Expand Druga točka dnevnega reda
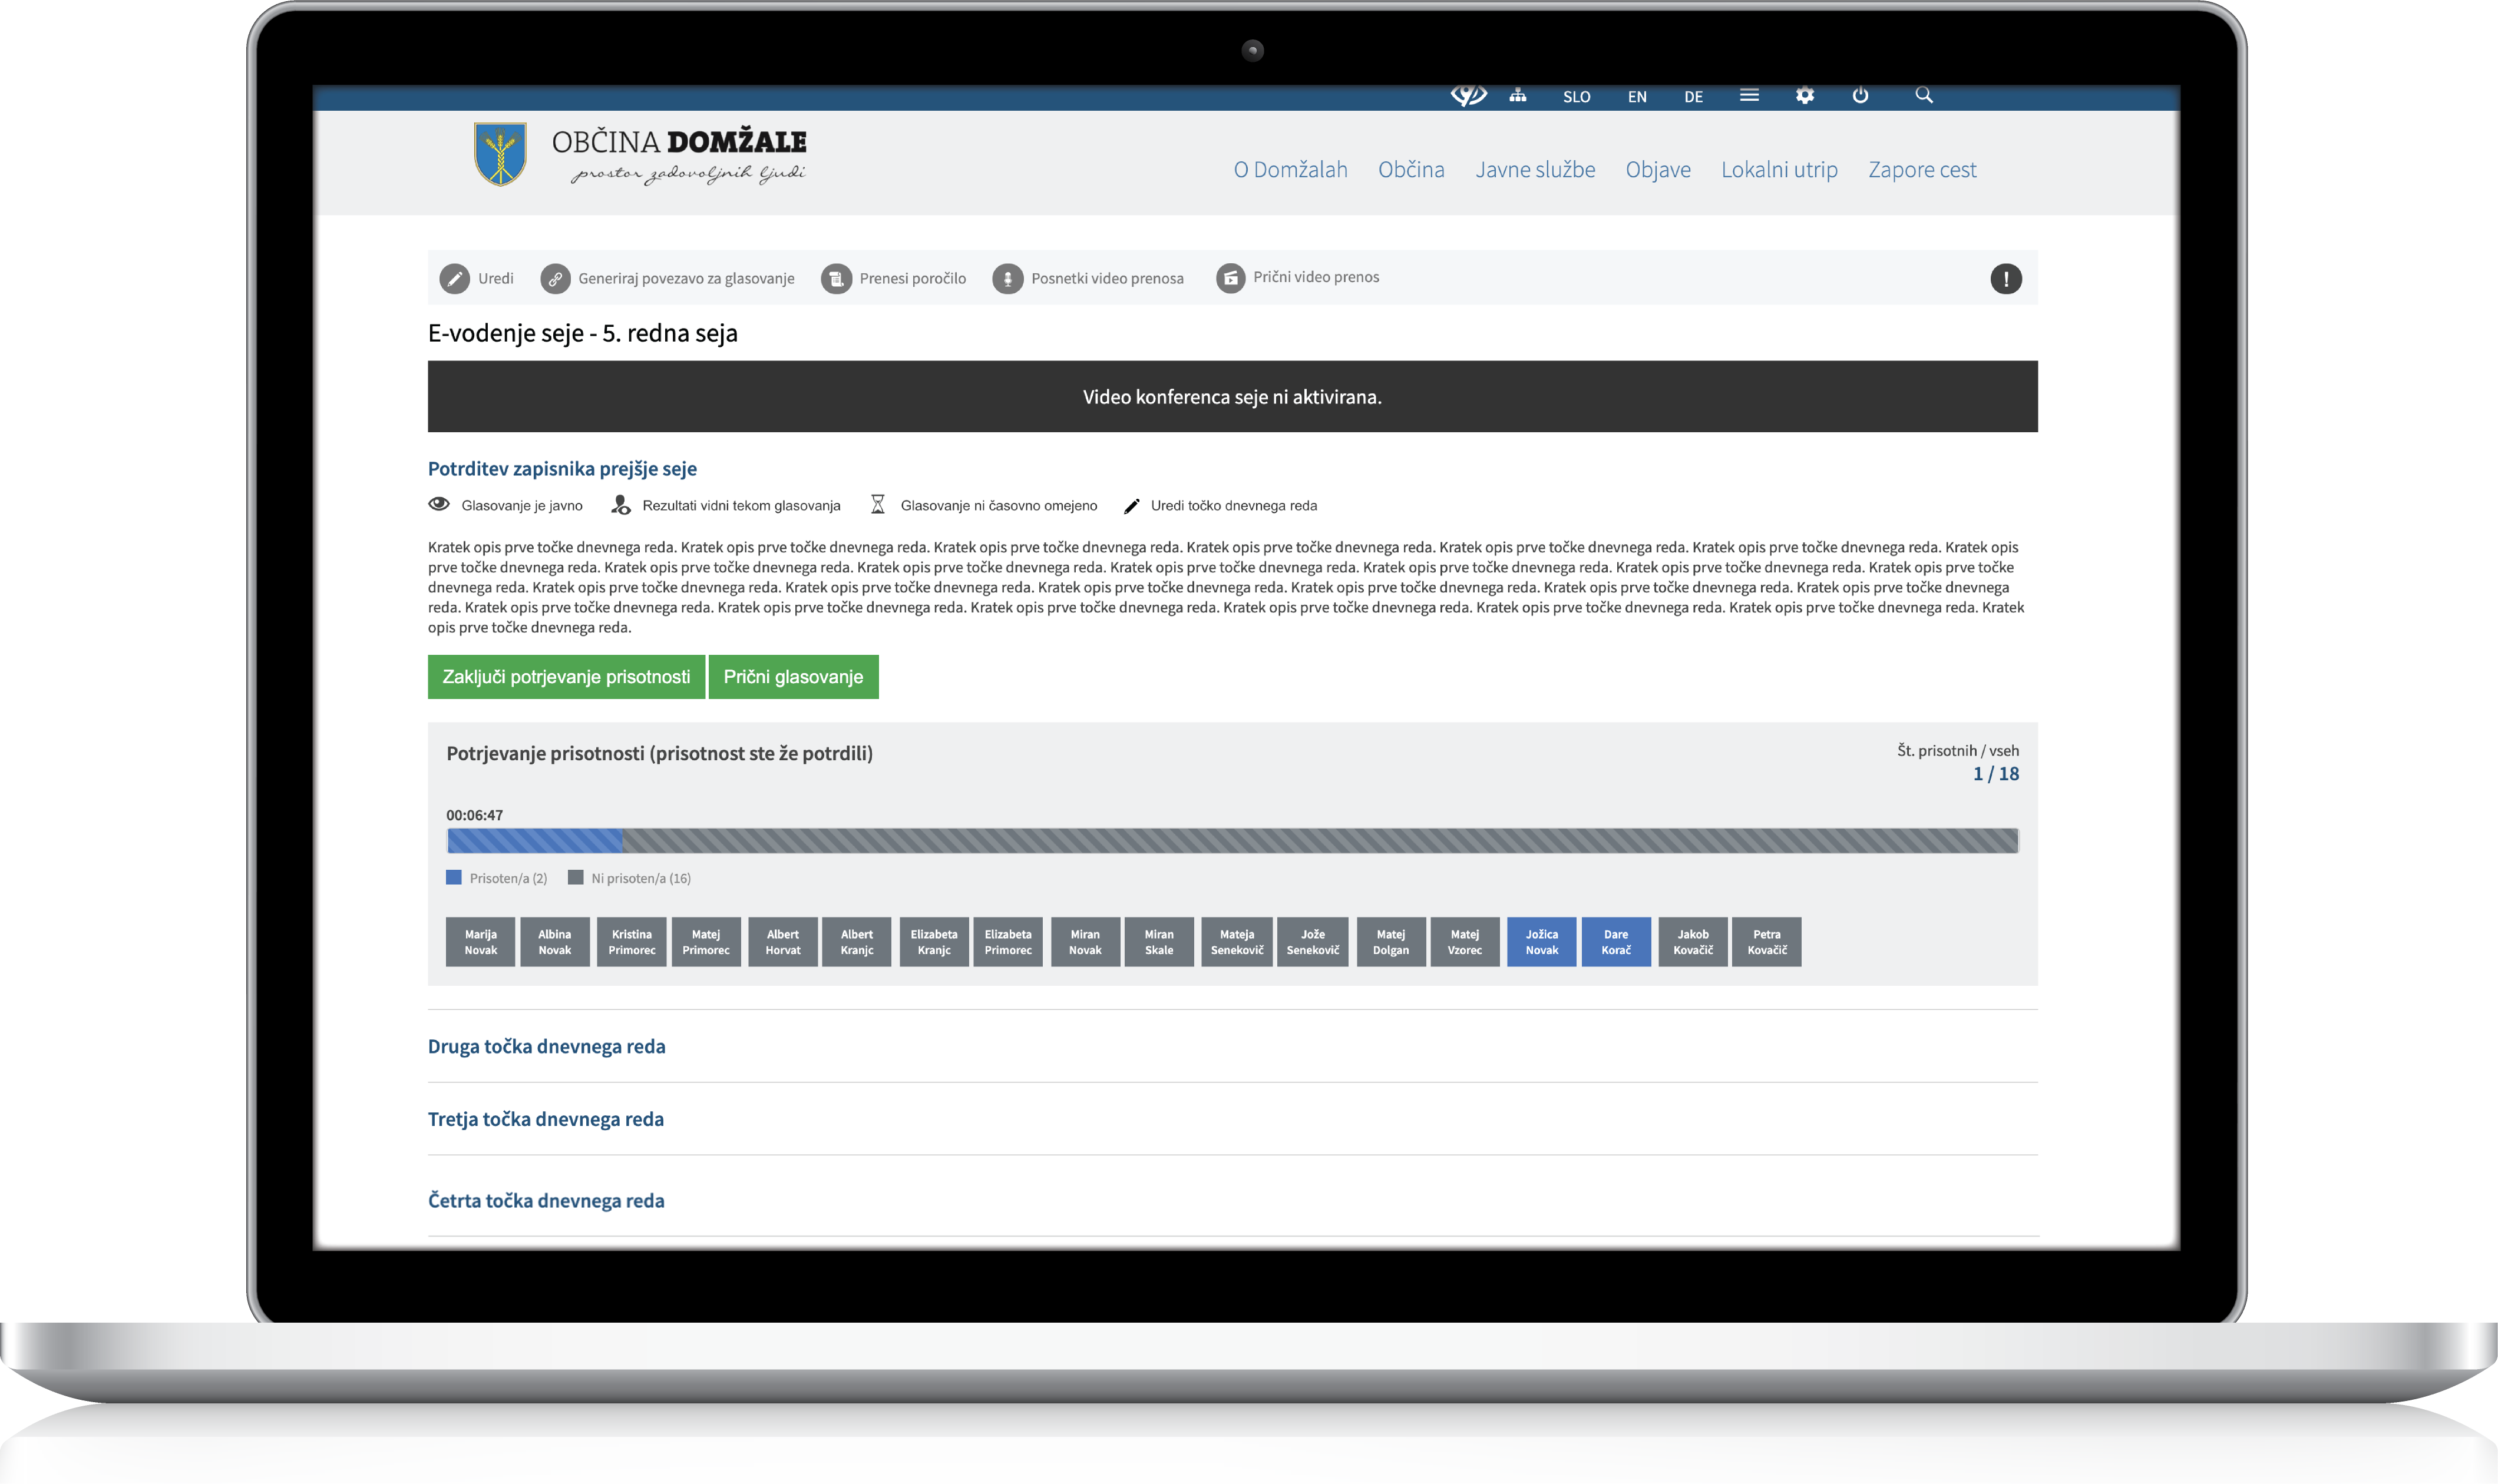2498x1484 pixels. 546,1047
